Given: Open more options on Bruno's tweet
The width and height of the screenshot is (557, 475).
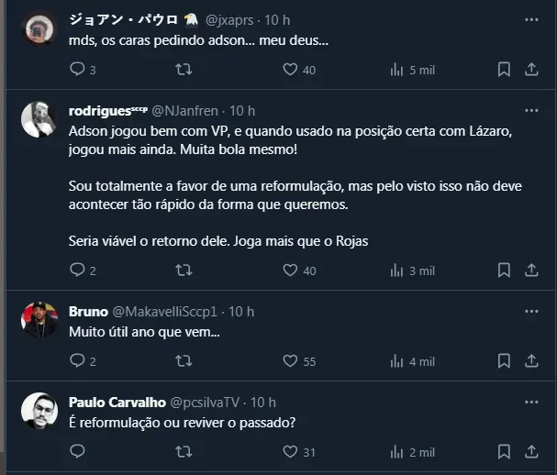Looking at the screenshot, I should click(x=531, y=312).
